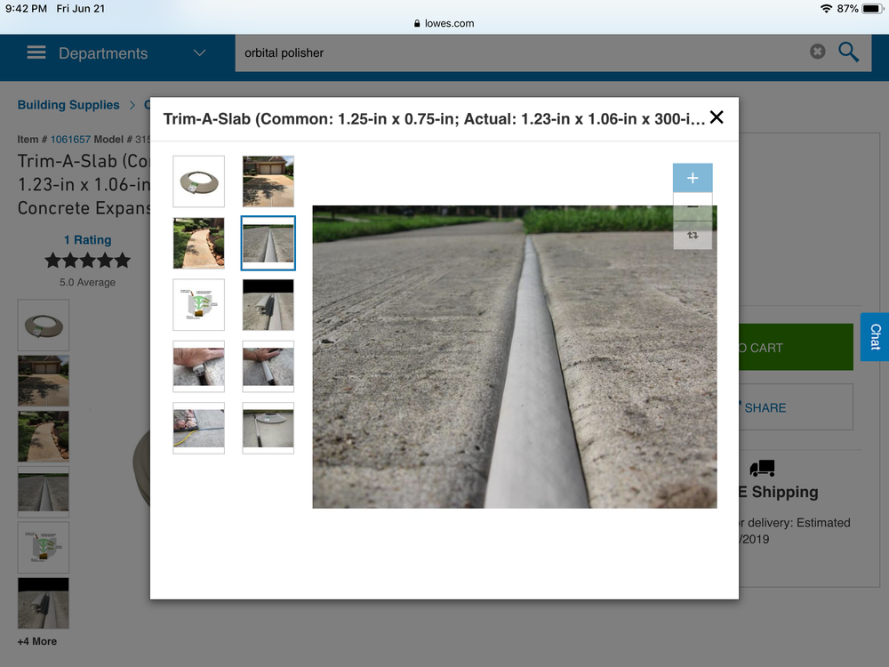Select the installation diagram thumbnail in dialog
Screen dimensions: 889x667
click(198, 304)
